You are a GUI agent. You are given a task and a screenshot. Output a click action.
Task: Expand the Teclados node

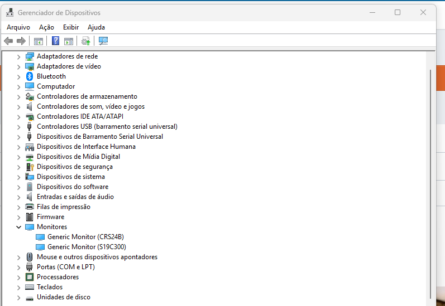pyautogui.click(x=19, y=287)
